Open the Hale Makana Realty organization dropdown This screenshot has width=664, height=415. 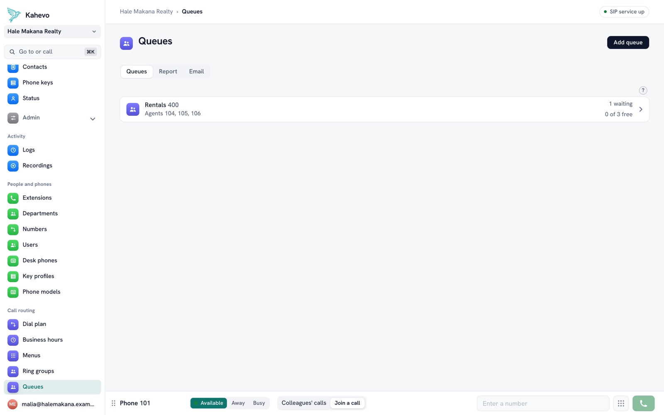tap(52, 32)
